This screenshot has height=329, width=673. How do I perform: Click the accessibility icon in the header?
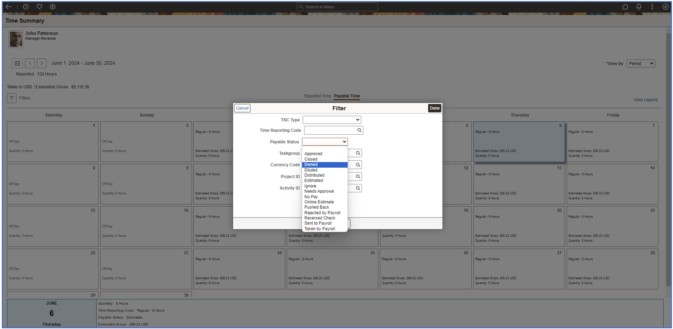[x=53, y=6]
